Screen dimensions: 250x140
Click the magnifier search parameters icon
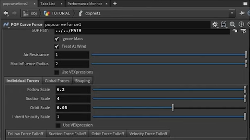pos(233,24)
